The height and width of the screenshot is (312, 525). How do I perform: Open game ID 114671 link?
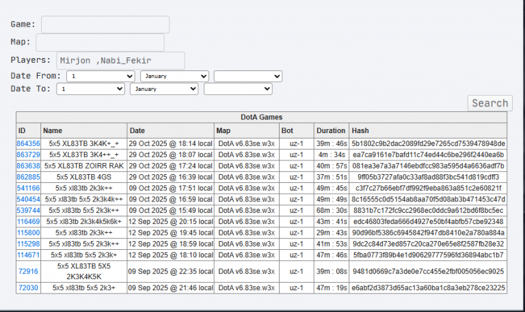28,255
